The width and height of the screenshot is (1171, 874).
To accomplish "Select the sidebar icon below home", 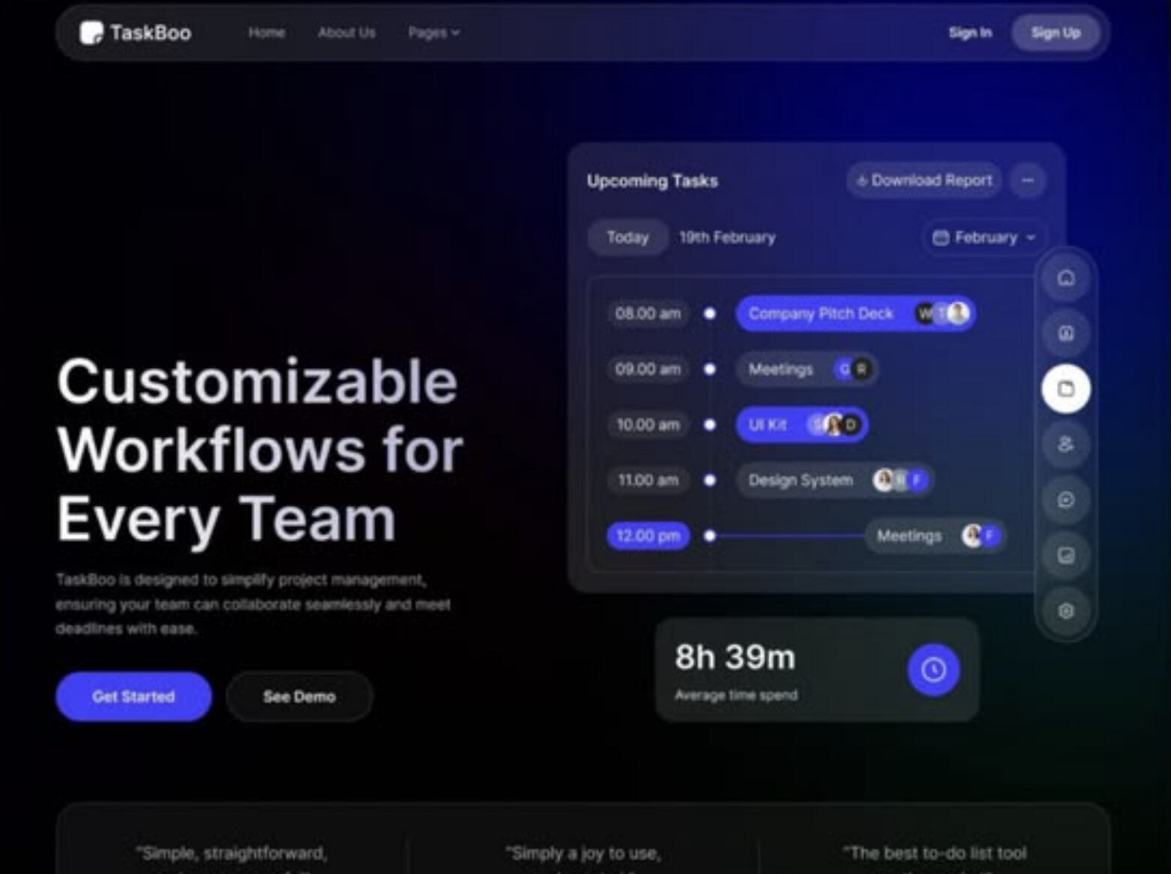I will 1065,333.
